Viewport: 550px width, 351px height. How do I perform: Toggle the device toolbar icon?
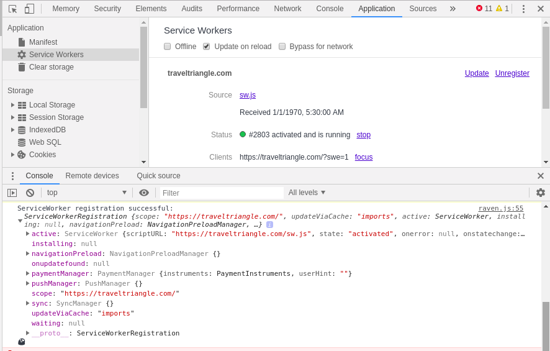click(29, 9)
